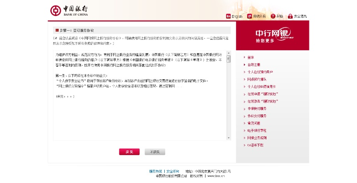The height and width of the screenshot is (183, 357).
Task: Click the 安全须知 footer link
Action: pos(173,171)
